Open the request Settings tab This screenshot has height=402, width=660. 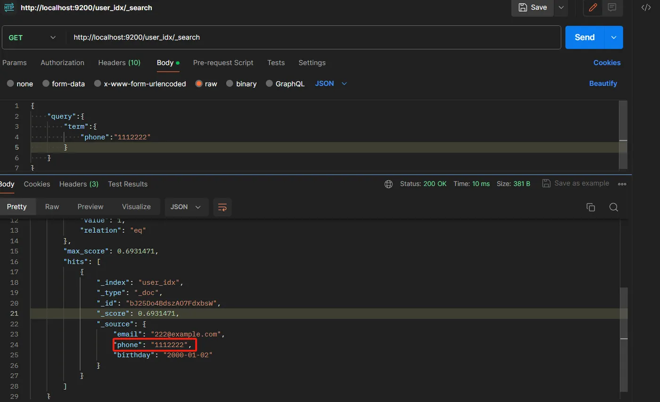(x=312, y=63)
